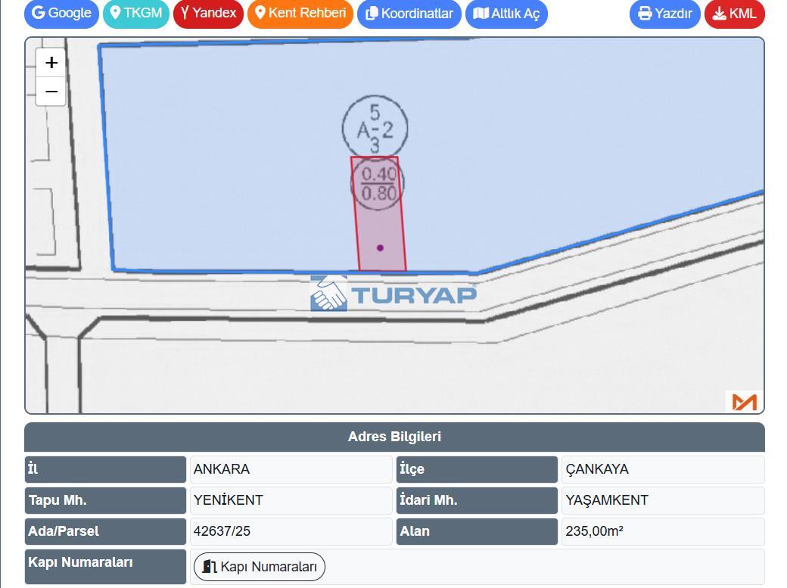Screen dimensions: 787x588
Task: Zoom in on the map
Action: pyautogui.click(x=51, y=63)
